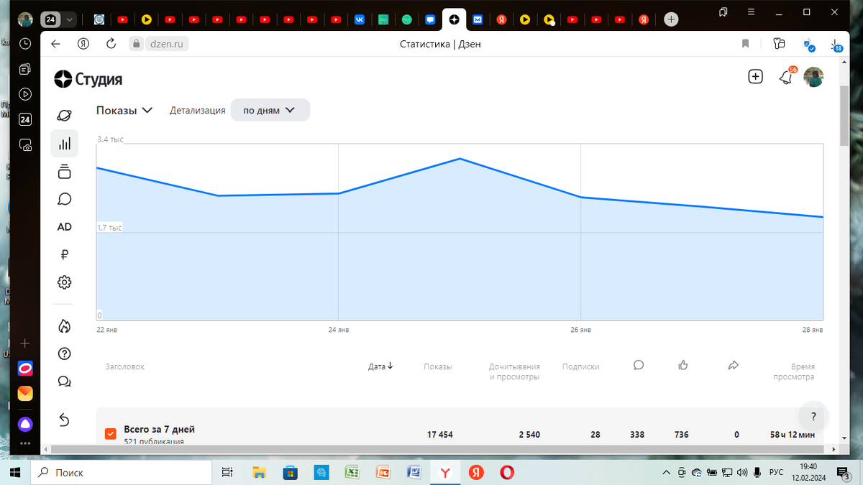Open the planet channel icon in Studio sidebar
Viewport: 863px width, 485px height.
click(64, 116)
